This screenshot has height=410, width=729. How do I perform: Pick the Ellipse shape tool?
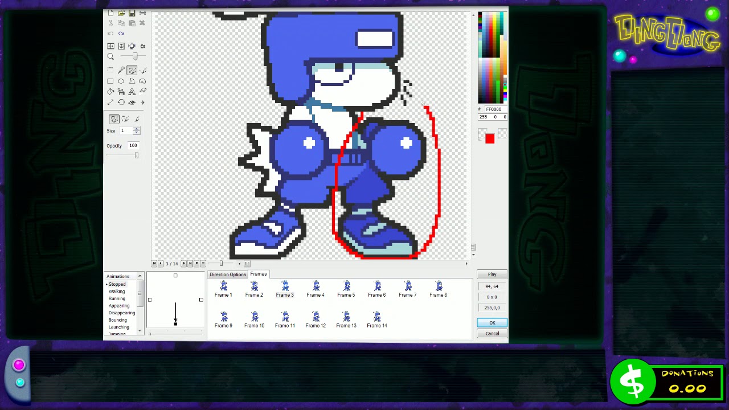click(121, 81)
